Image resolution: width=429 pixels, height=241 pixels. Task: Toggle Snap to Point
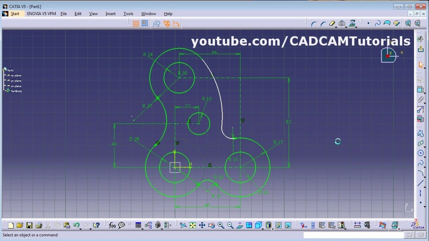(x=145, y=23)
